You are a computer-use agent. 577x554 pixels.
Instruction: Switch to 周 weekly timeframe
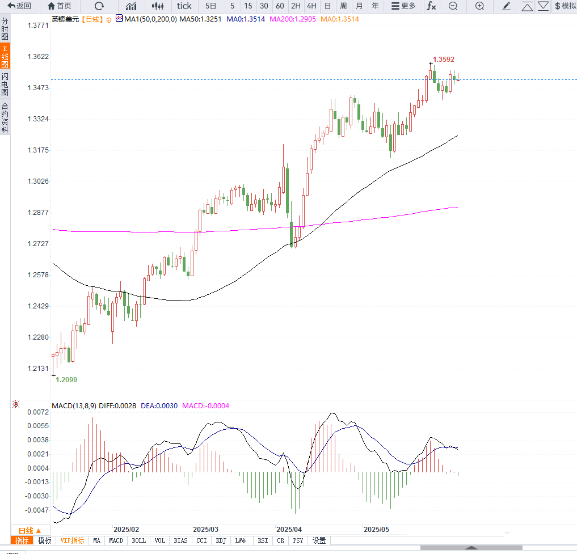coord(343,6)
